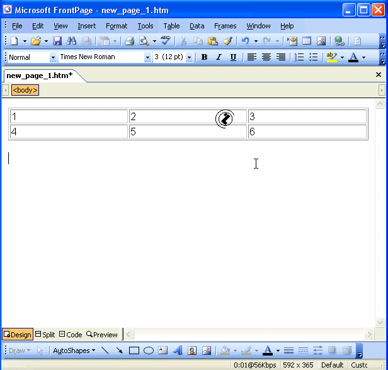Screen dimensions: 388x370
Task: Click the Spelling check icon
Action: [x=165, y=41]
